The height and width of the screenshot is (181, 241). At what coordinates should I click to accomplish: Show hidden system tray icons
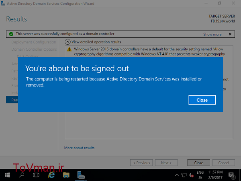click(x=177, y=175)
